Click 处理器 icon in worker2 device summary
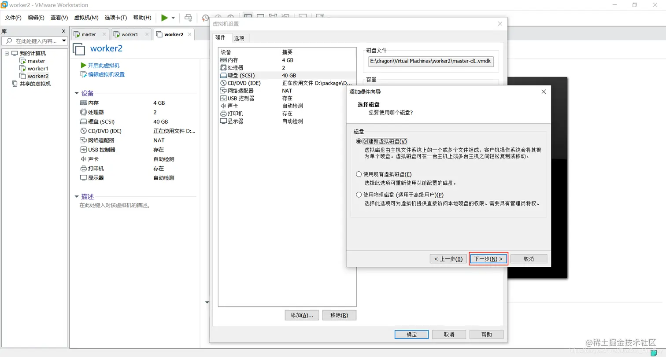The width and height of the screenshot is (666, 357). tap(84, 112)
